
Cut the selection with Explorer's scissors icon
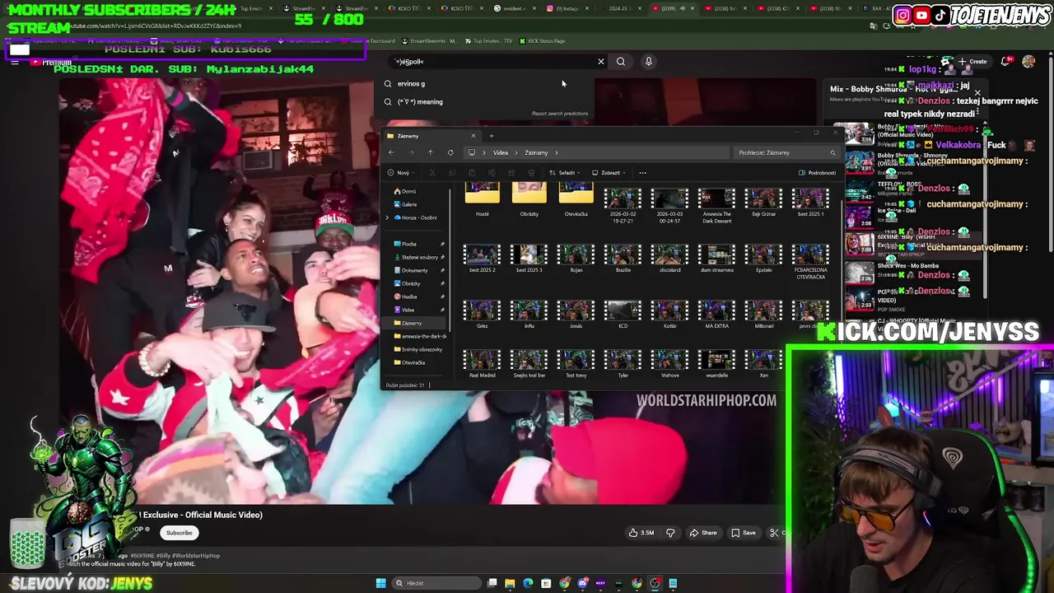[x=431, y=173]
